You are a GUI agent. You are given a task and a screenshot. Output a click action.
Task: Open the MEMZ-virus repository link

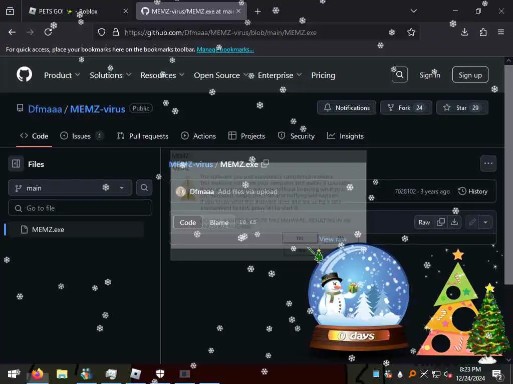(98, 108)
